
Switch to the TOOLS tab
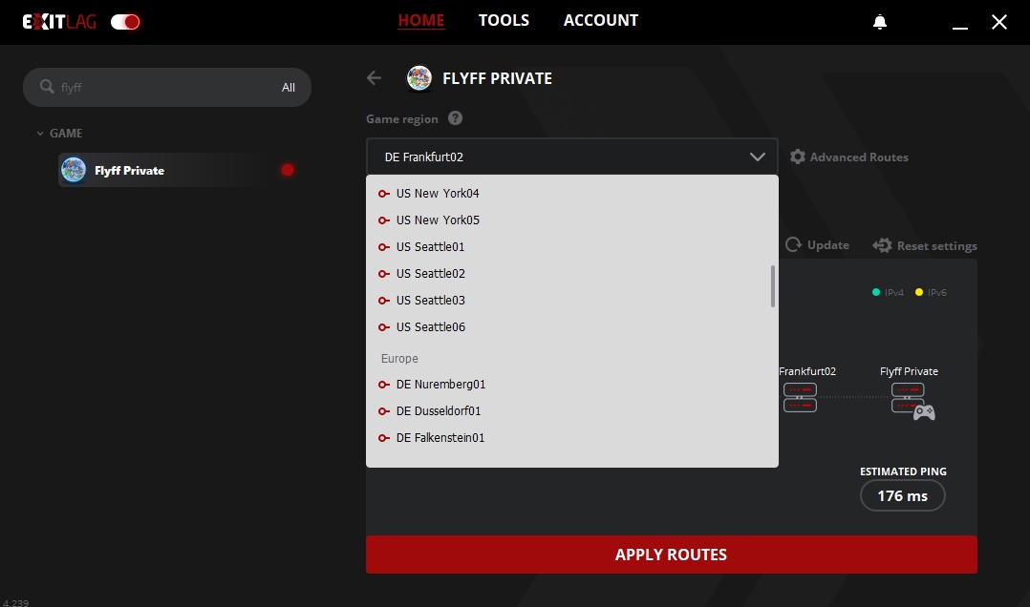(504, 20)
